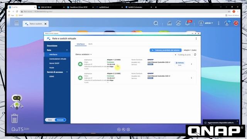This screenshot has width=247, height=139.
Task: Bookmark this page with the star icon
Action: [229, 12]
